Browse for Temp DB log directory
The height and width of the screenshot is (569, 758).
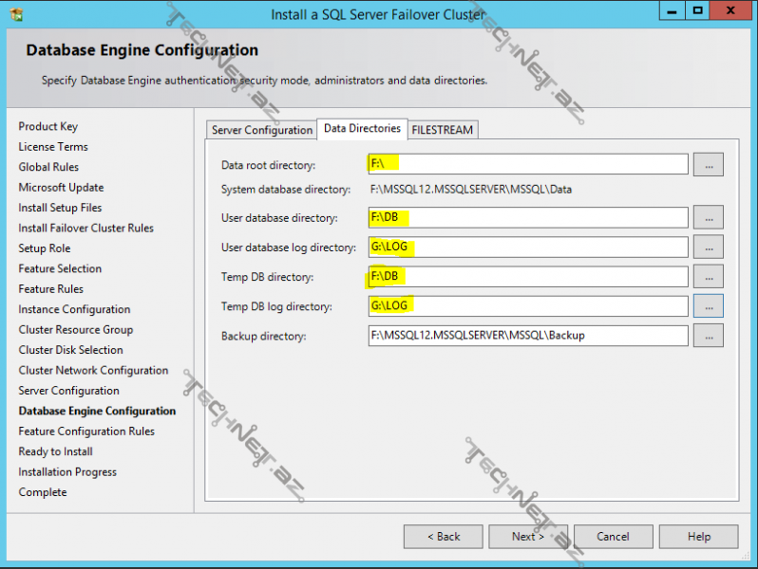pos(708,306)
